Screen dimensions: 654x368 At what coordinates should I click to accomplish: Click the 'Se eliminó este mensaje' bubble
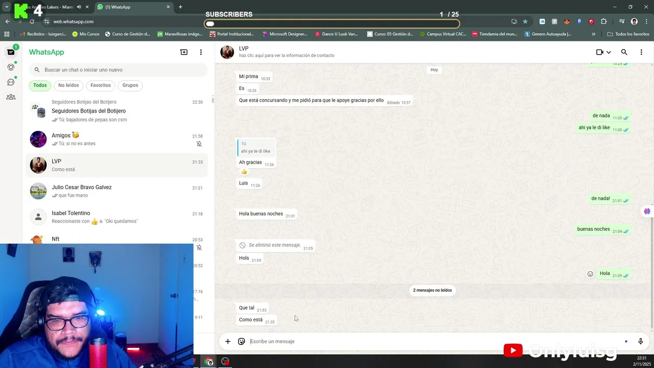click(x=275, y=245)
